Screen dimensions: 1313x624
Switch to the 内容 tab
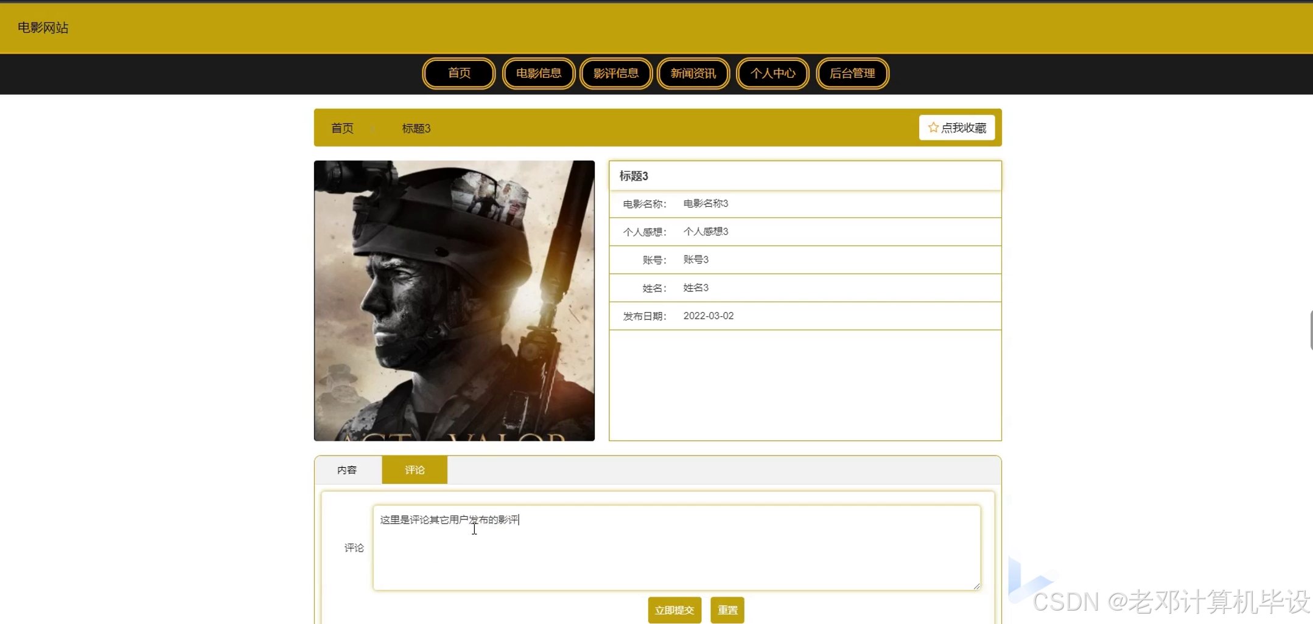[x=348, y=470]
